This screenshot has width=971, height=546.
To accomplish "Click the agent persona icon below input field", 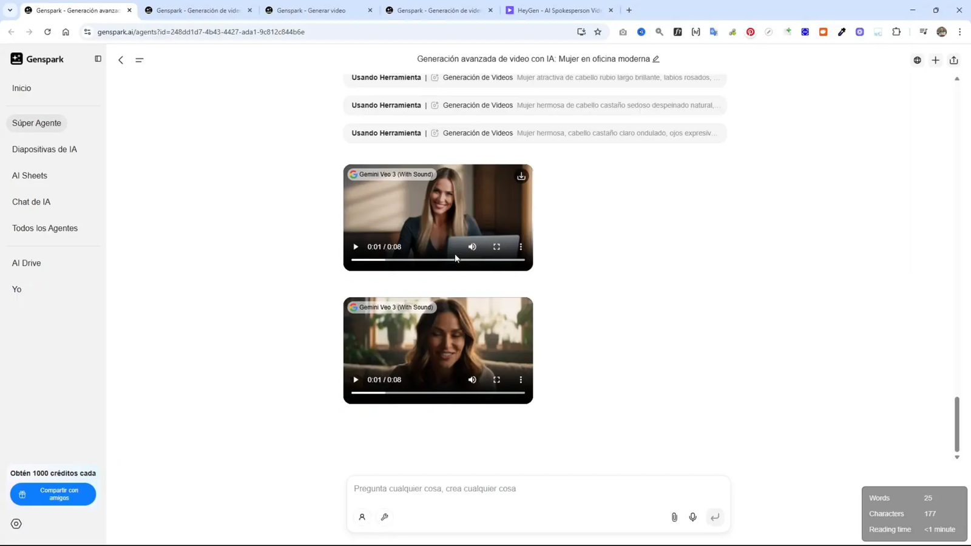I will (362, 517).
